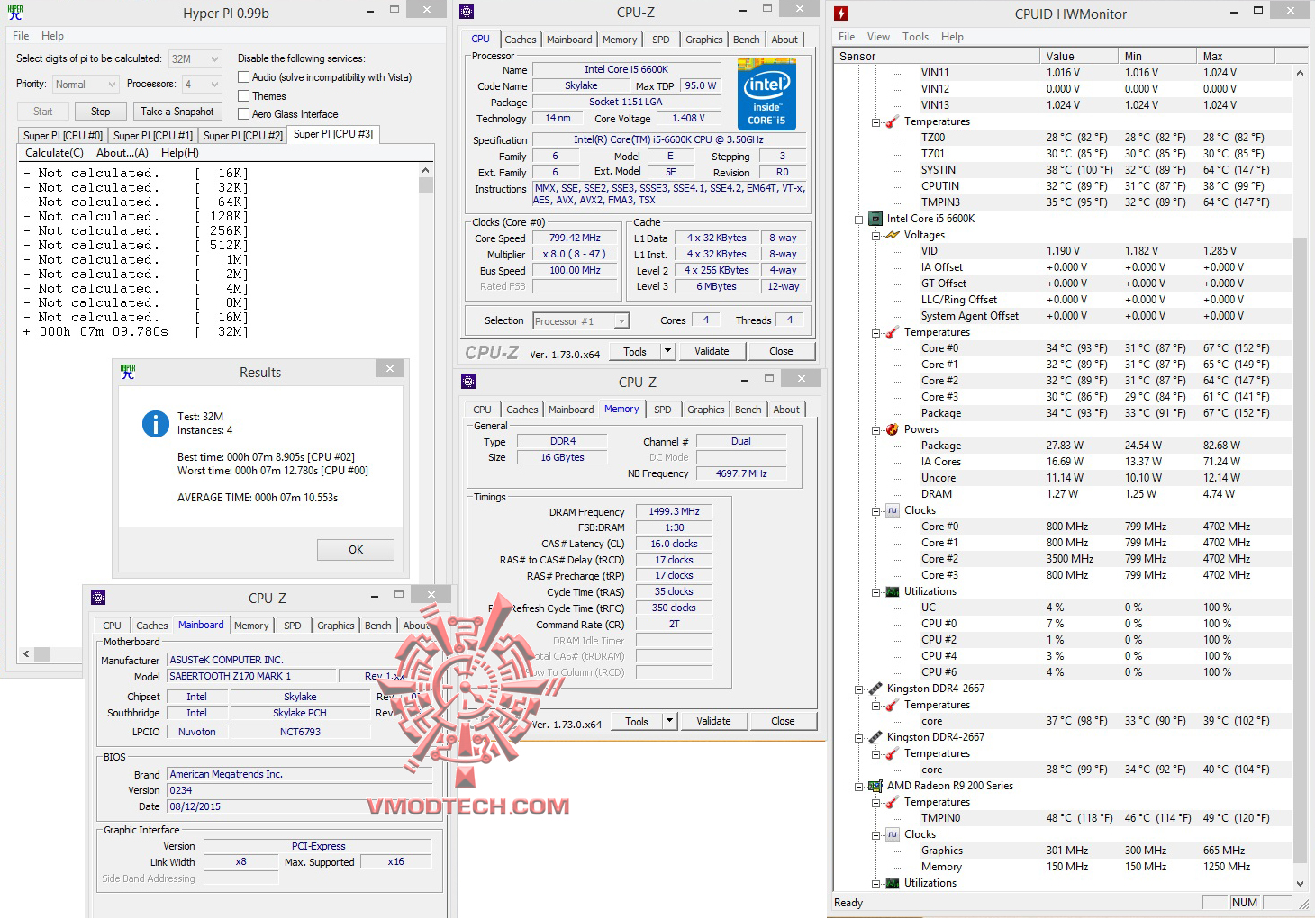Click the Hyper PI title bar icon
Image resolution: width=1315 pixels, height=918 pixels.
[15, 13]
